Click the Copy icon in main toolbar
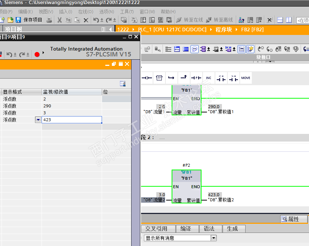309x246 pixels. (68, 20)
